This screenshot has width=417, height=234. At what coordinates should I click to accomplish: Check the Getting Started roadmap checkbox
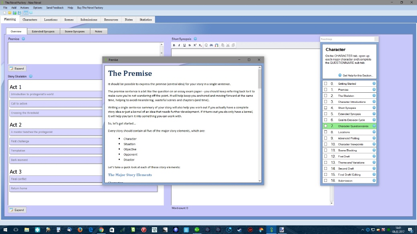point(325,83)
